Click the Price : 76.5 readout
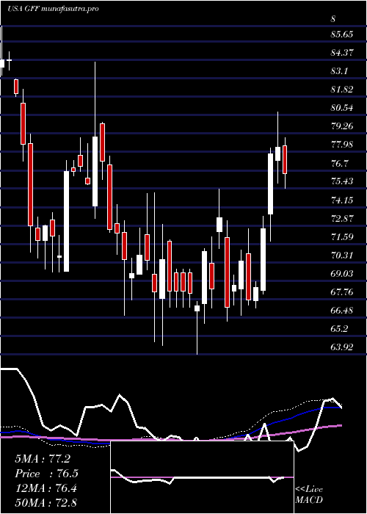 pyautogui.click(x=46, y=474)
